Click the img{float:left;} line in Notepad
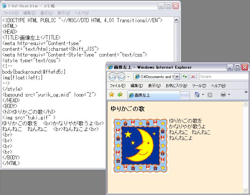The image size is (250, 195). pos(23,77)
